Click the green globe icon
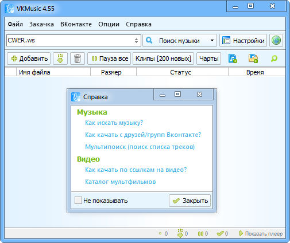 point(276,41)
